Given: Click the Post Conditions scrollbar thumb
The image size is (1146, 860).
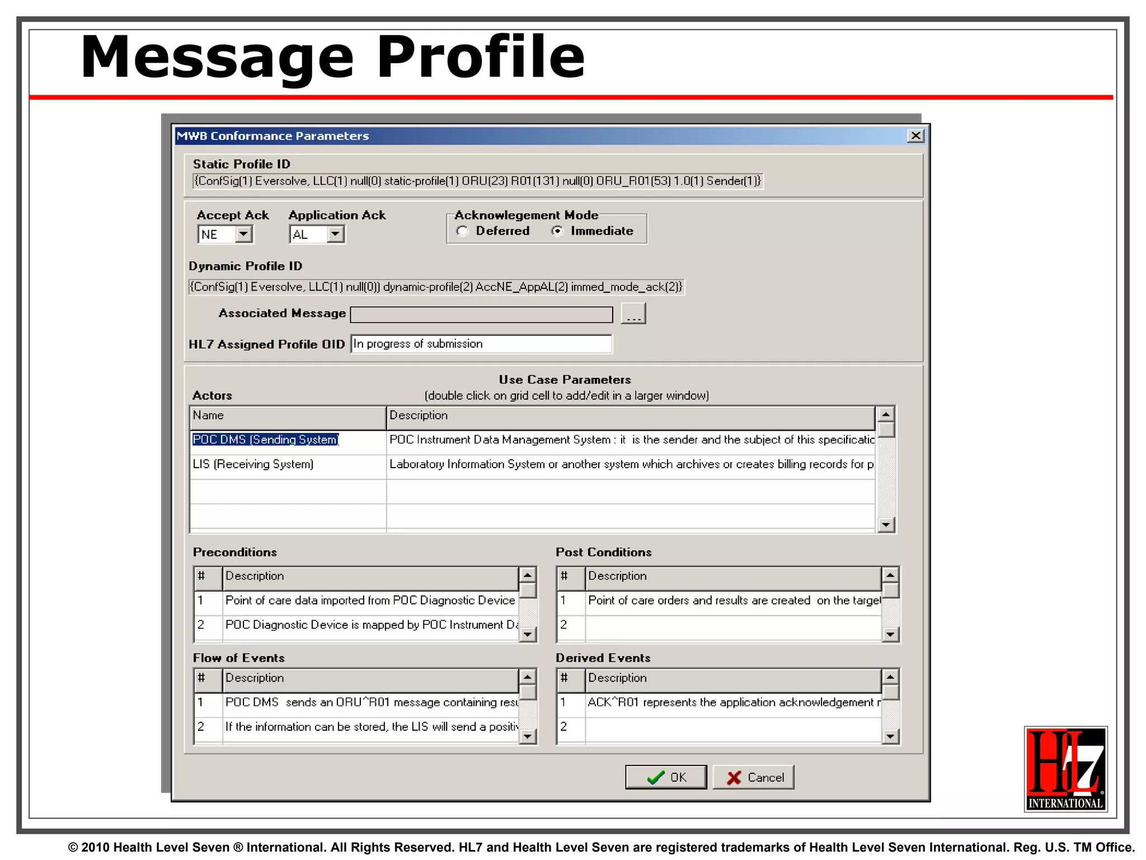Looking at the screenshot, I should click(x=890, y=591).
